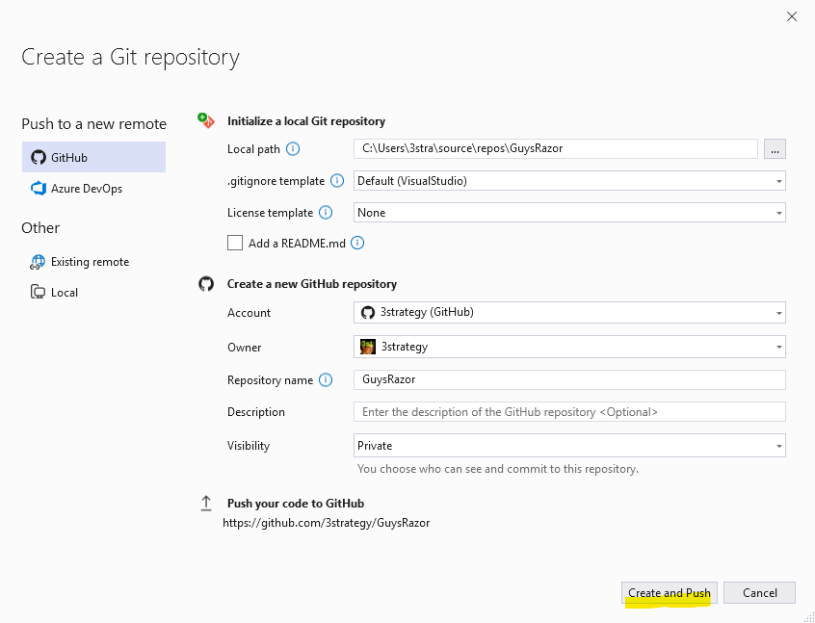Open the Account dropdown

click(569, 312)
